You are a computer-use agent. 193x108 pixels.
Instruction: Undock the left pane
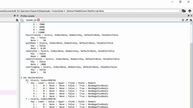click(15, 16)
